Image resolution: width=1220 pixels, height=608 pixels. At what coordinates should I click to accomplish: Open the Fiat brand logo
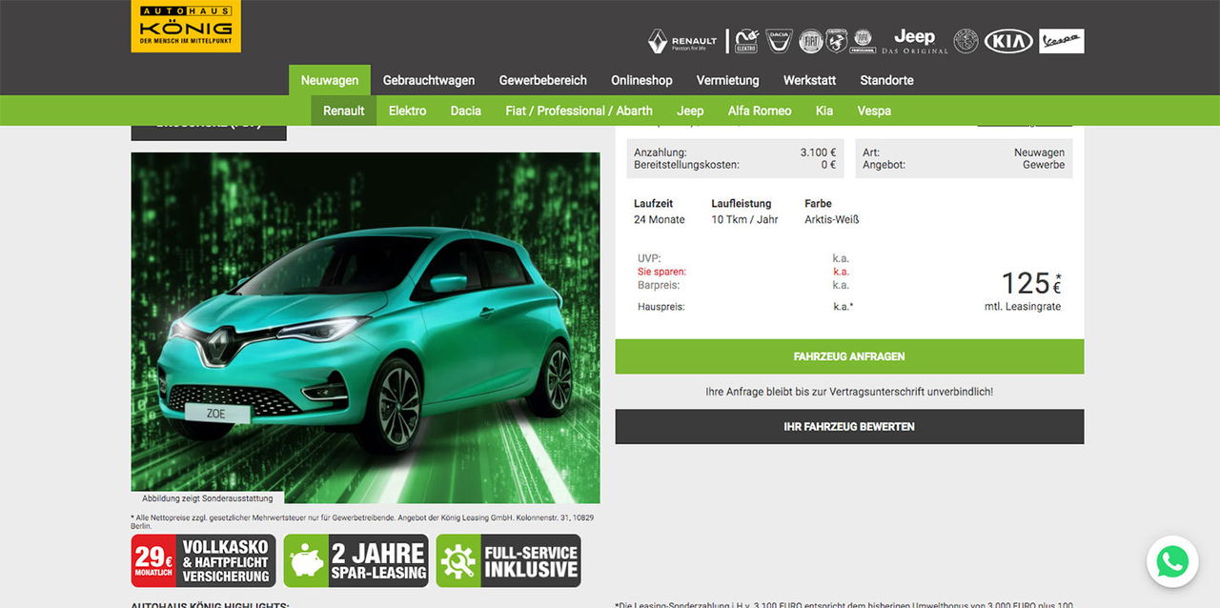tap(810, 41)
